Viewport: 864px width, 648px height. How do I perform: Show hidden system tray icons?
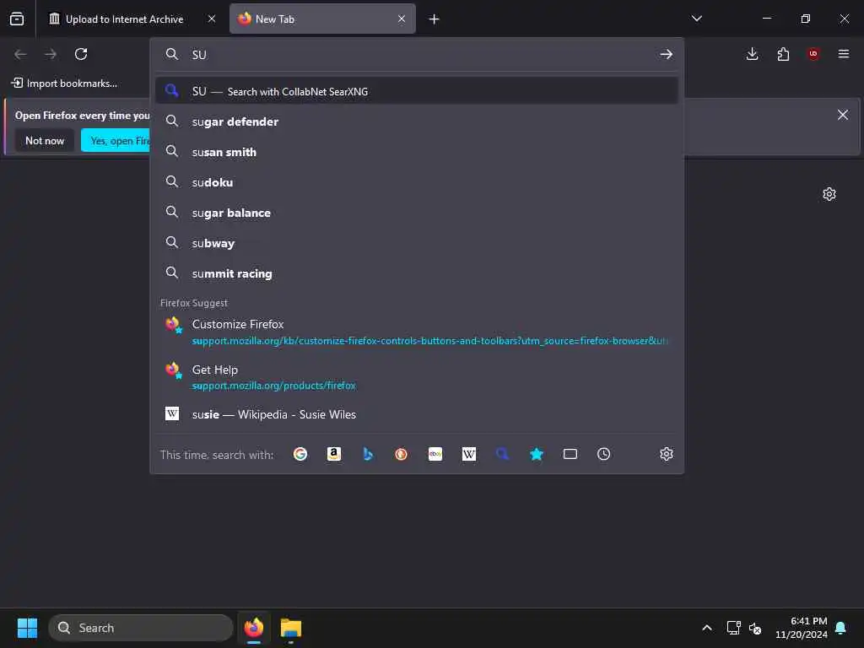click(x=707, y=628)
